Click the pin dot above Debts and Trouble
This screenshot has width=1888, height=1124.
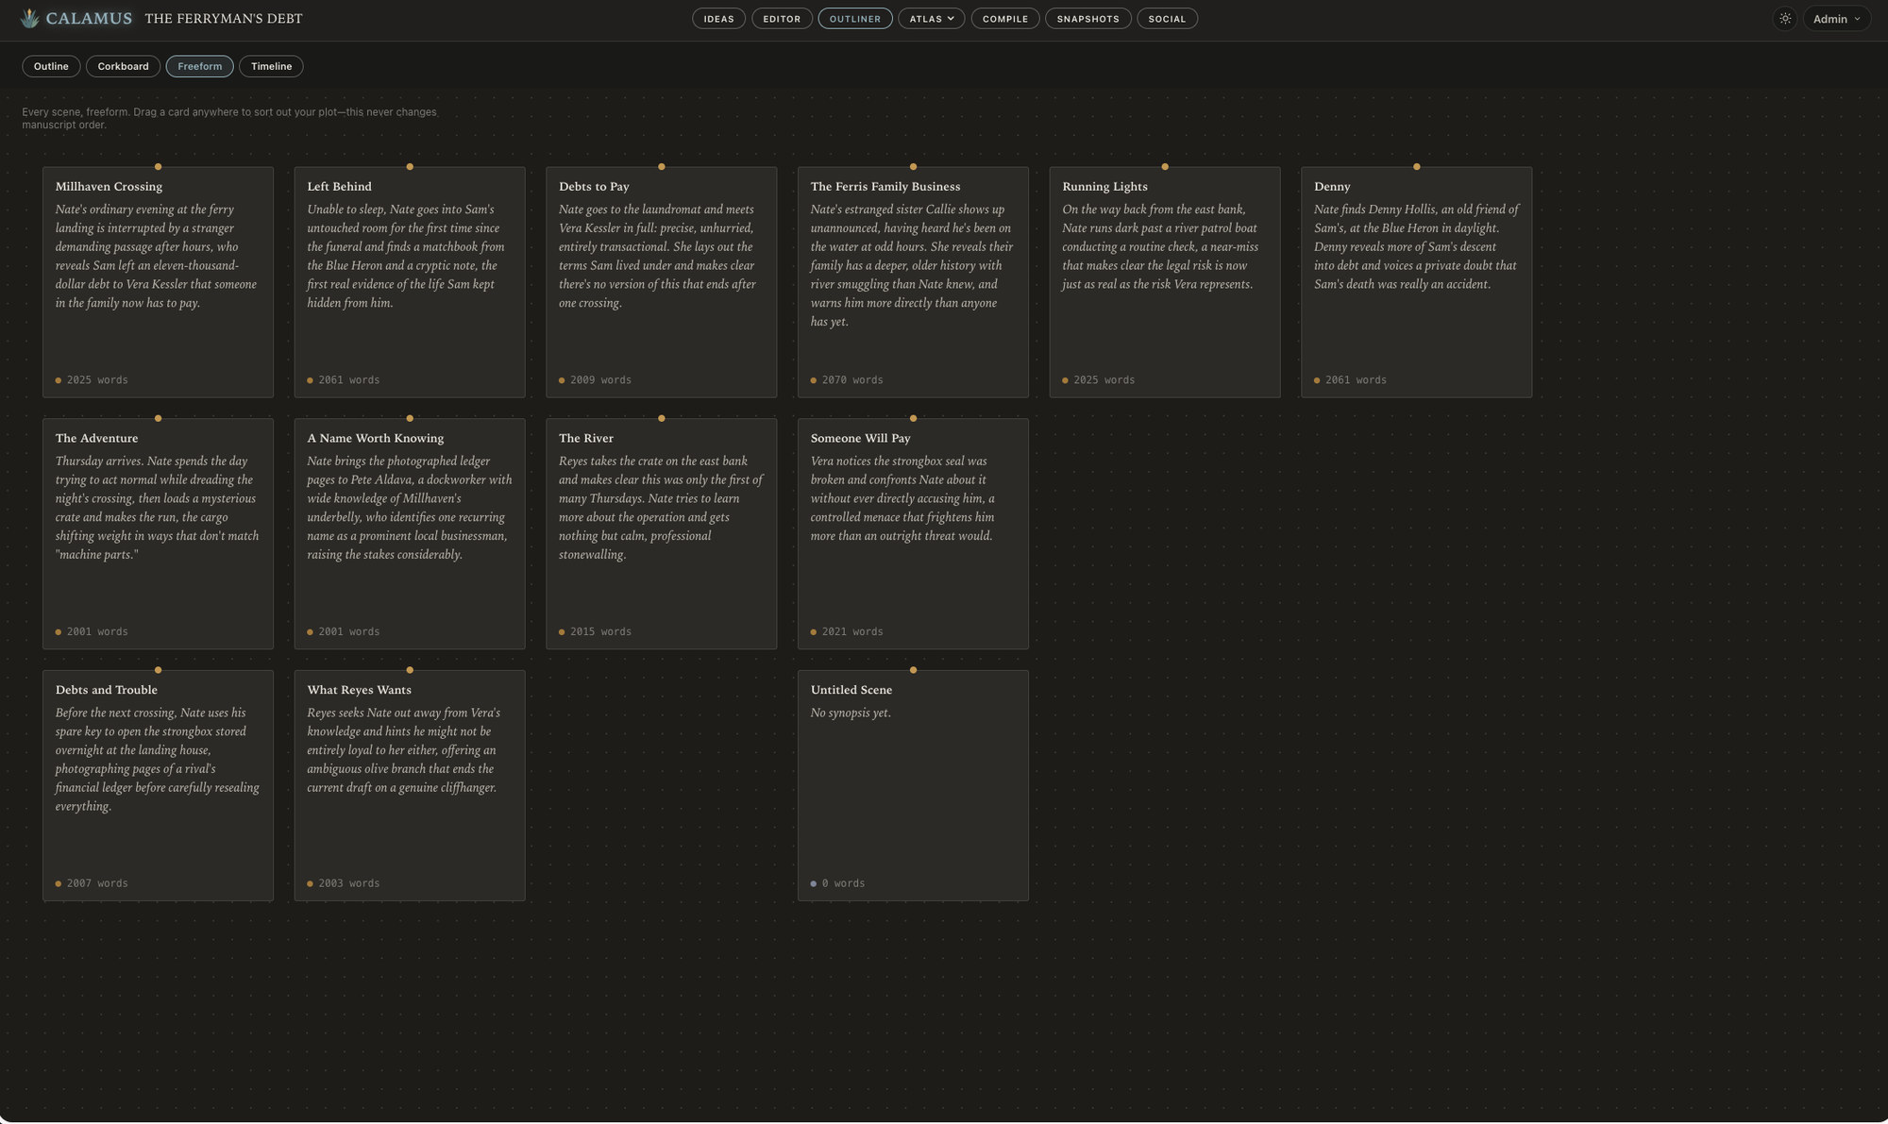click(x=158, y=670)
